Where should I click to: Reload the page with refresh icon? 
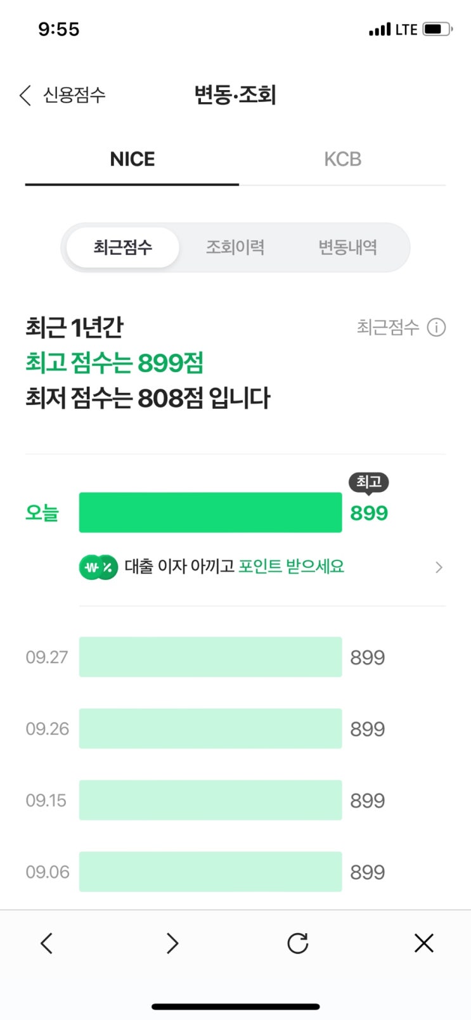[297, 943]
